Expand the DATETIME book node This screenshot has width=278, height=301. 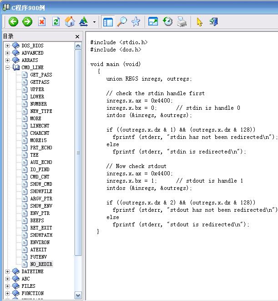point(7,271)
